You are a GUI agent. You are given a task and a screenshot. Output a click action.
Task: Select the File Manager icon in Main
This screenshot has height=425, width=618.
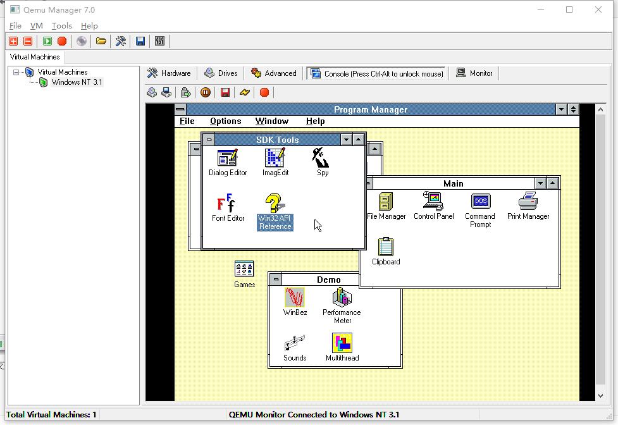[x=386, y=206]
